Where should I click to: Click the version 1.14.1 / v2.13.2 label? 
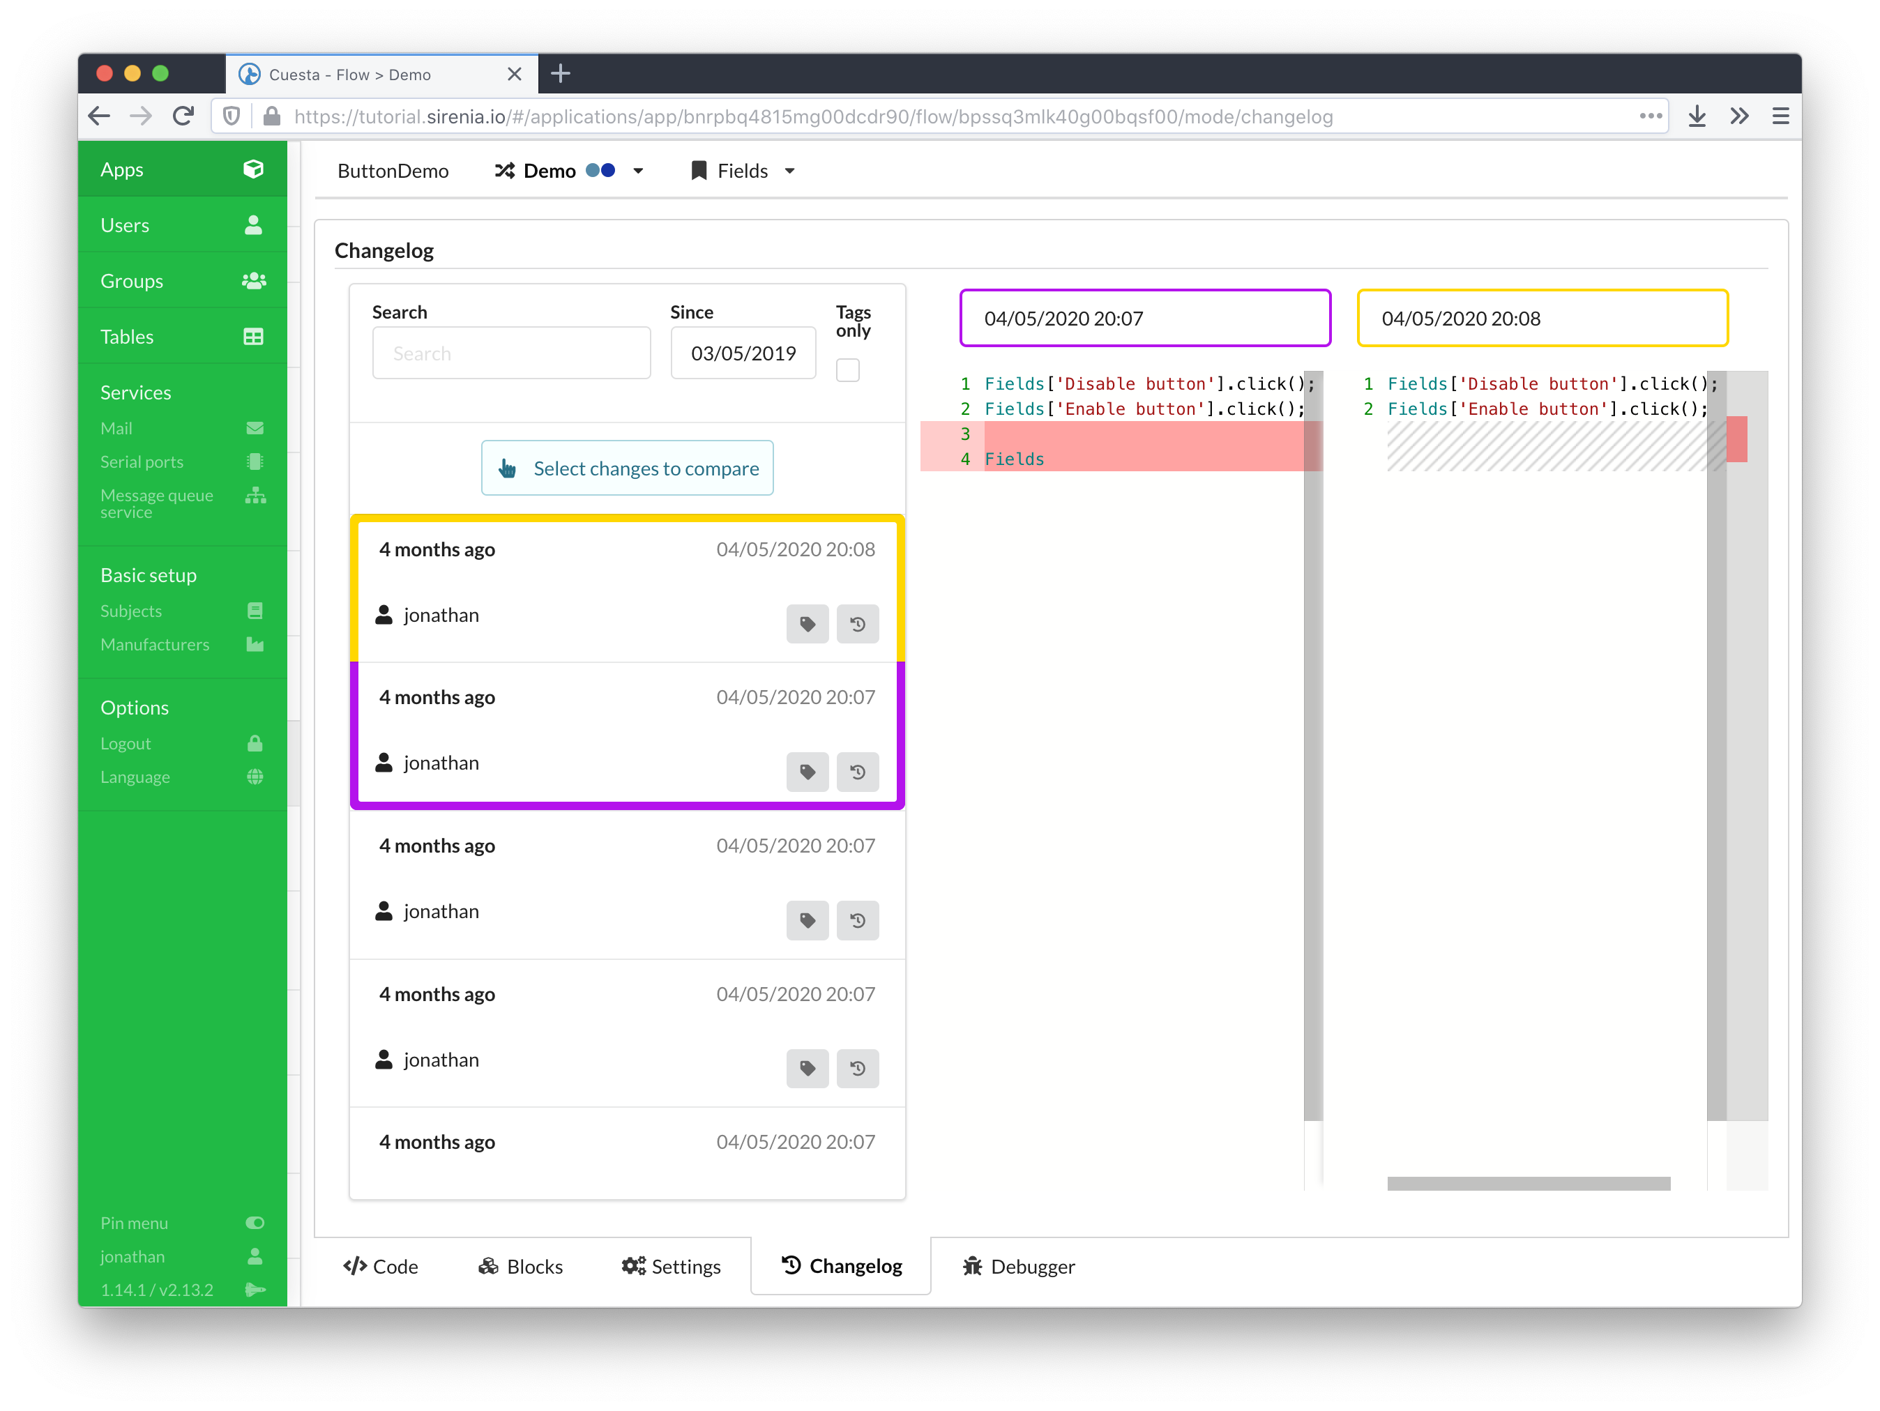156,1290
